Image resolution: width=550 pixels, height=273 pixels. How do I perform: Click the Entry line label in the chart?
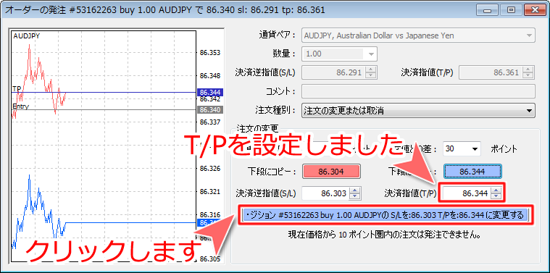coord(21,106)
